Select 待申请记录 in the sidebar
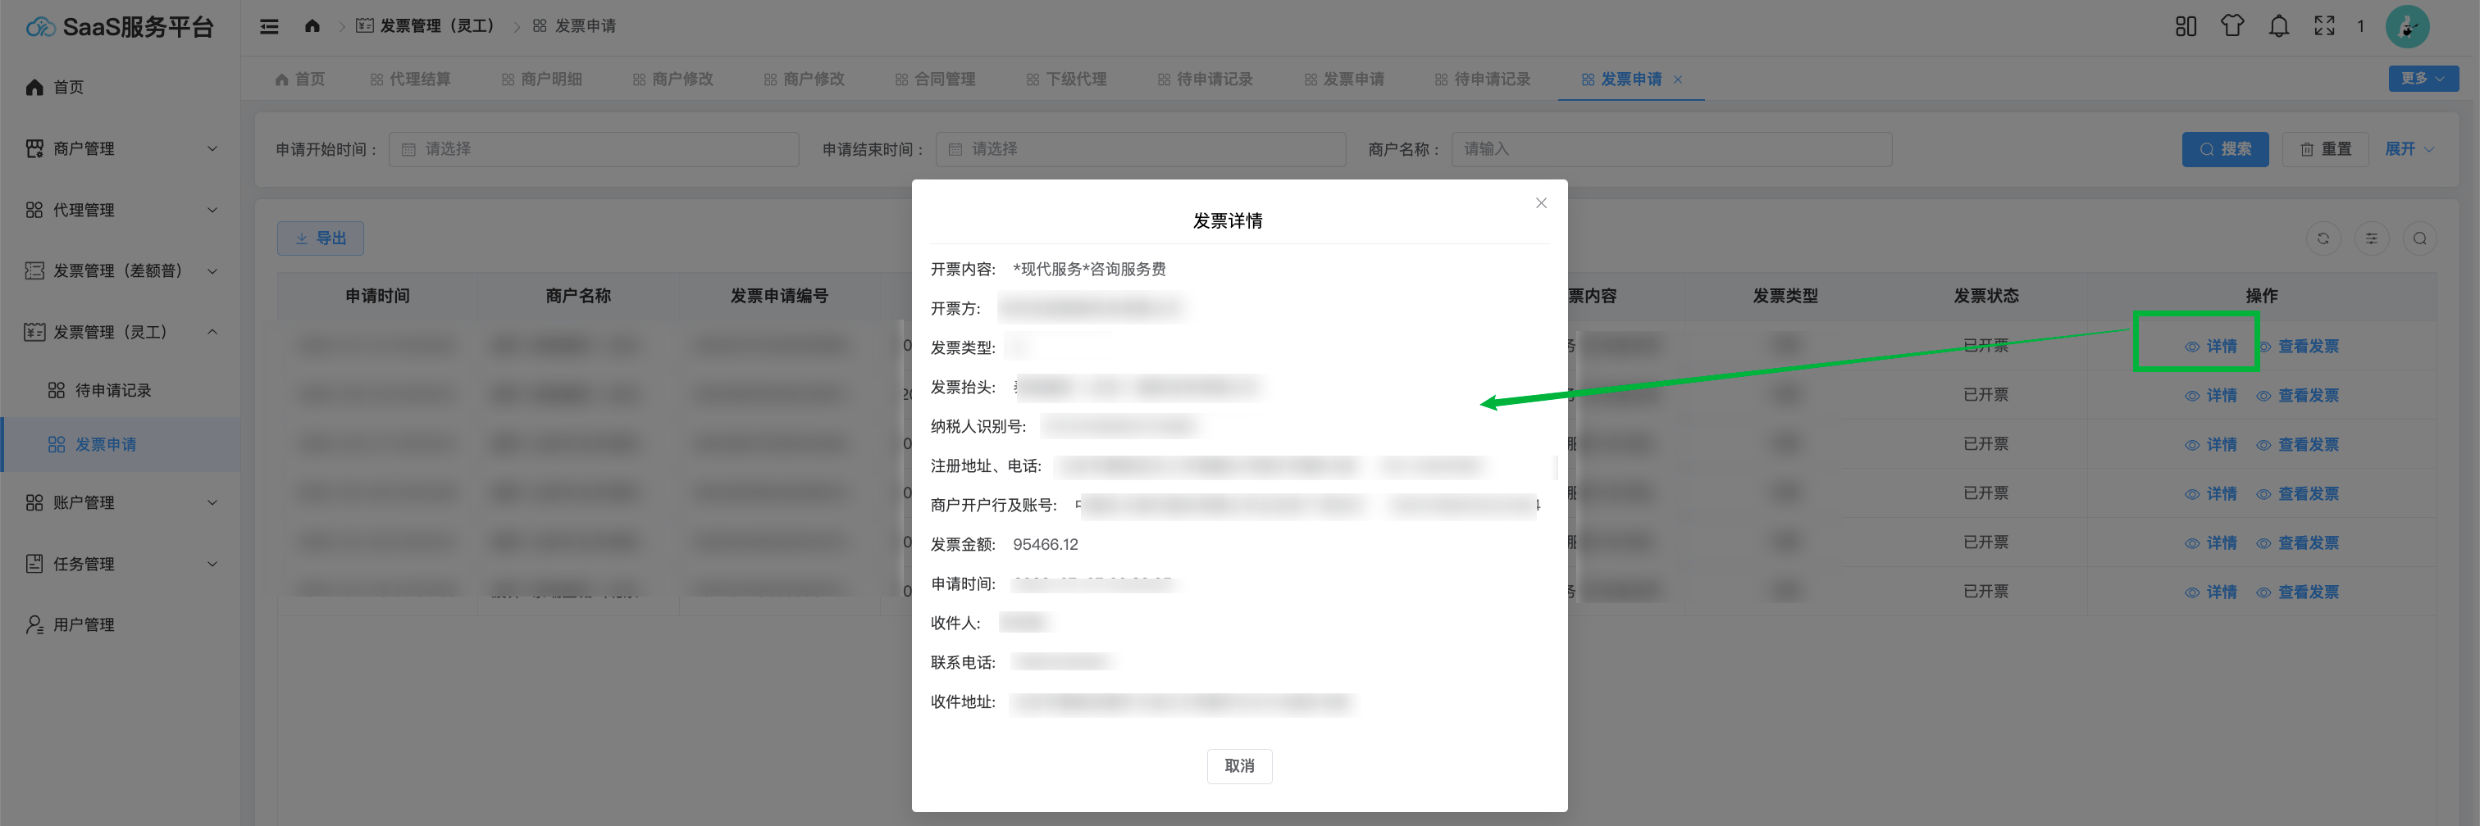Image resolution: width=2480 pixels, height=826 pixels. (112, 390)
